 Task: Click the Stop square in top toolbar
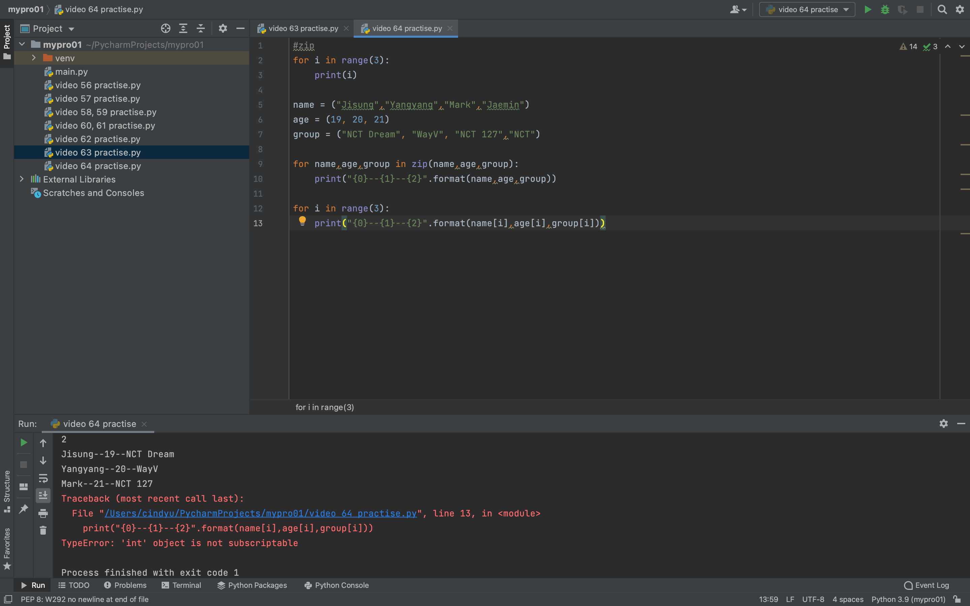tap(920, 10)
